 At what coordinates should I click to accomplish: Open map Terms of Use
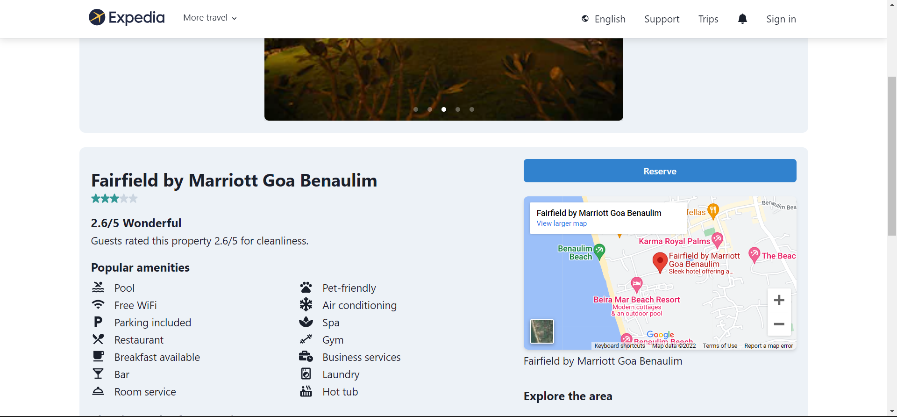[x=720, y=346]
